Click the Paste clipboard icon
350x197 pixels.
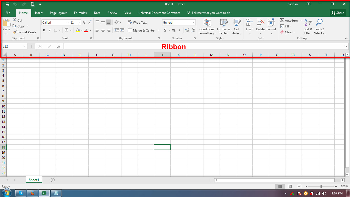point(6,23)
